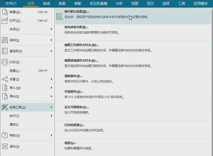Click the Preferences checklist icon

(5, 51)
